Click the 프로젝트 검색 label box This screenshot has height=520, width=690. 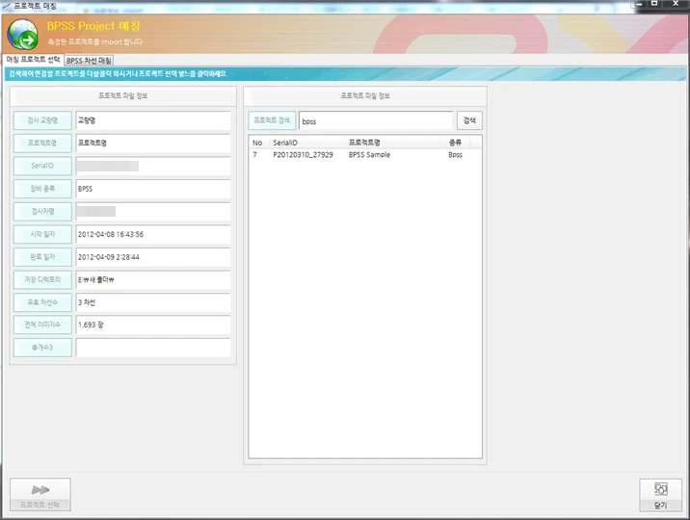tap(272, 120)
